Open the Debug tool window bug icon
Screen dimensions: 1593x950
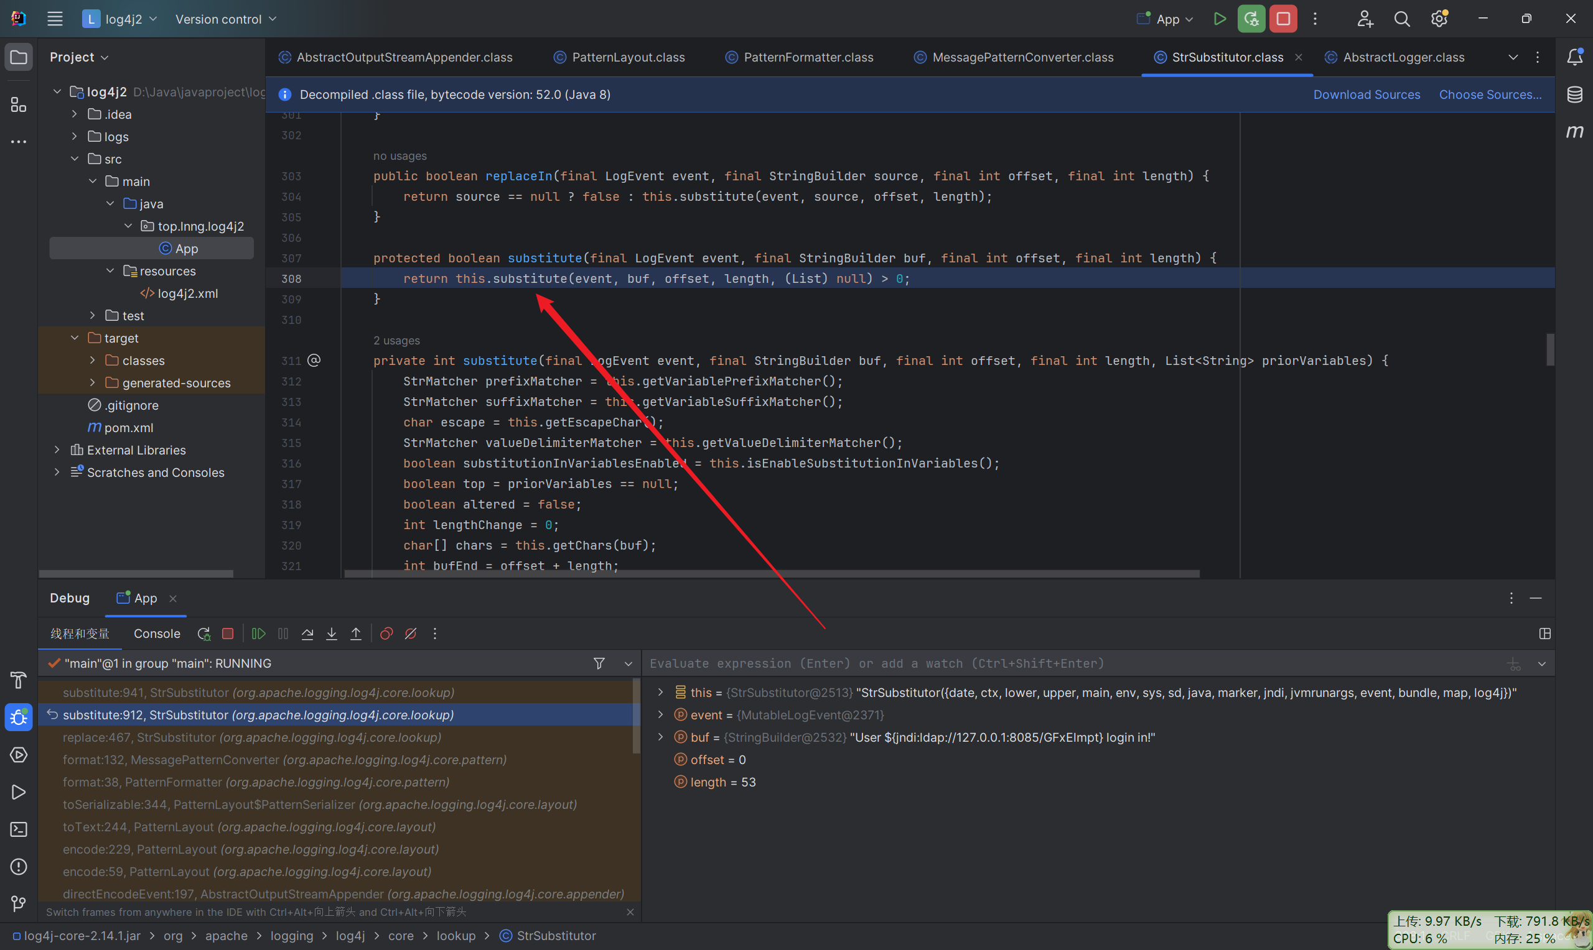tap(19, 717)
